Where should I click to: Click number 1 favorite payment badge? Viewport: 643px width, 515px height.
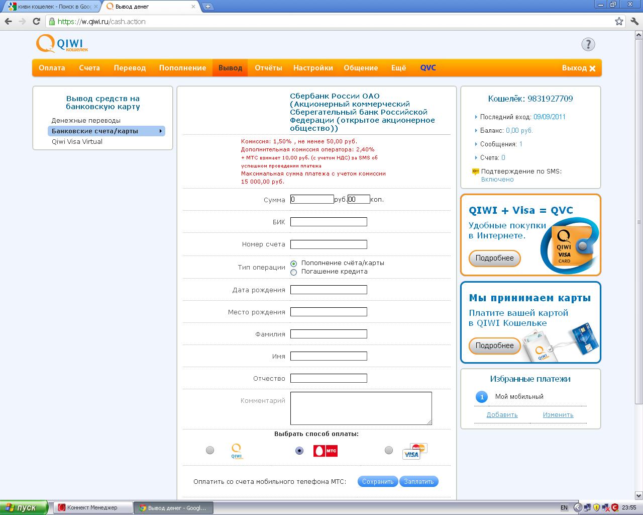(x=482, y=397)
